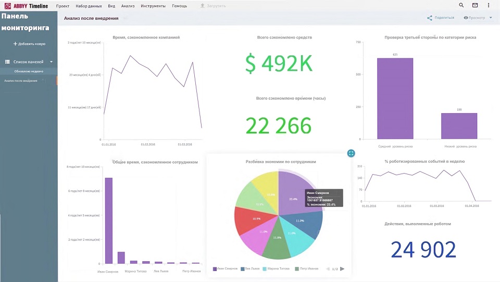Click the ABBYY Timeline logo icon

[x=8, y=6]
